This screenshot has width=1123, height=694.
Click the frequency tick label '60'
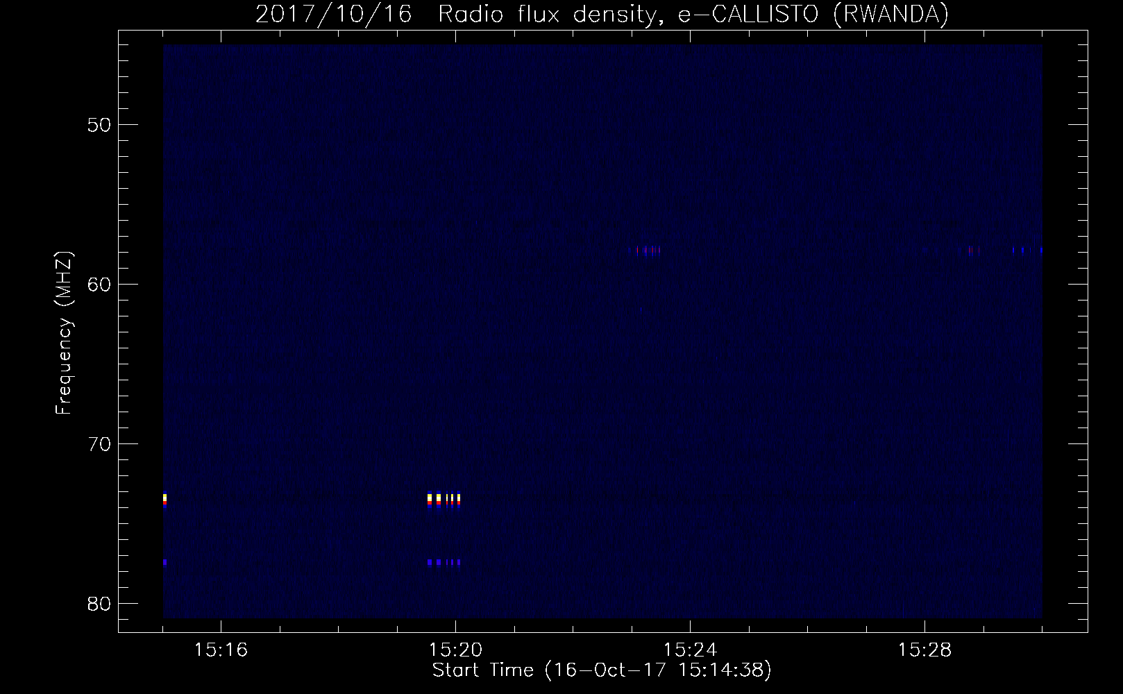tap(100, 285)
